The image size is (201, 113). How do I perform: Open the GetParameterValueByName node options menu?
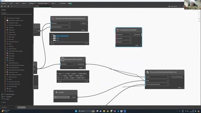(x=87, y=30)
